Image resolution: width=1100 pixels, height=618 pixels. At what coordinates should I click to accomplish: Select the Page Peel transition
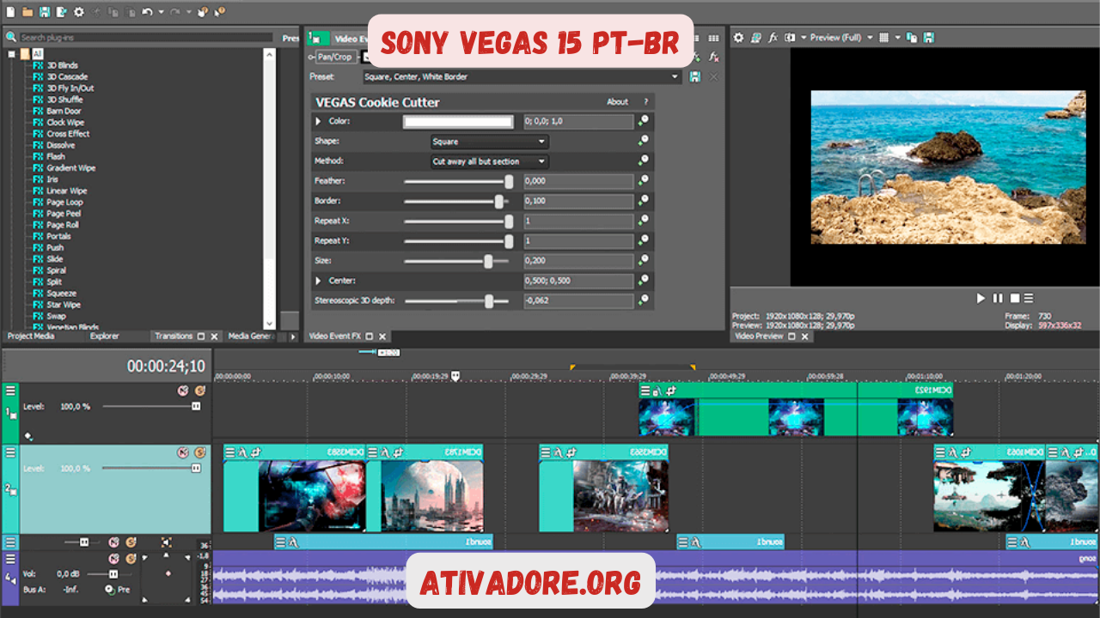(x=64, y=214)
